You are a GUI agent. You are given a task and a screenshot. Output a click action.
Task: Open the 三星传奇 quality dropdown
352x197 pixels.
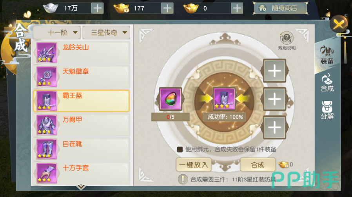coord(106,33)
